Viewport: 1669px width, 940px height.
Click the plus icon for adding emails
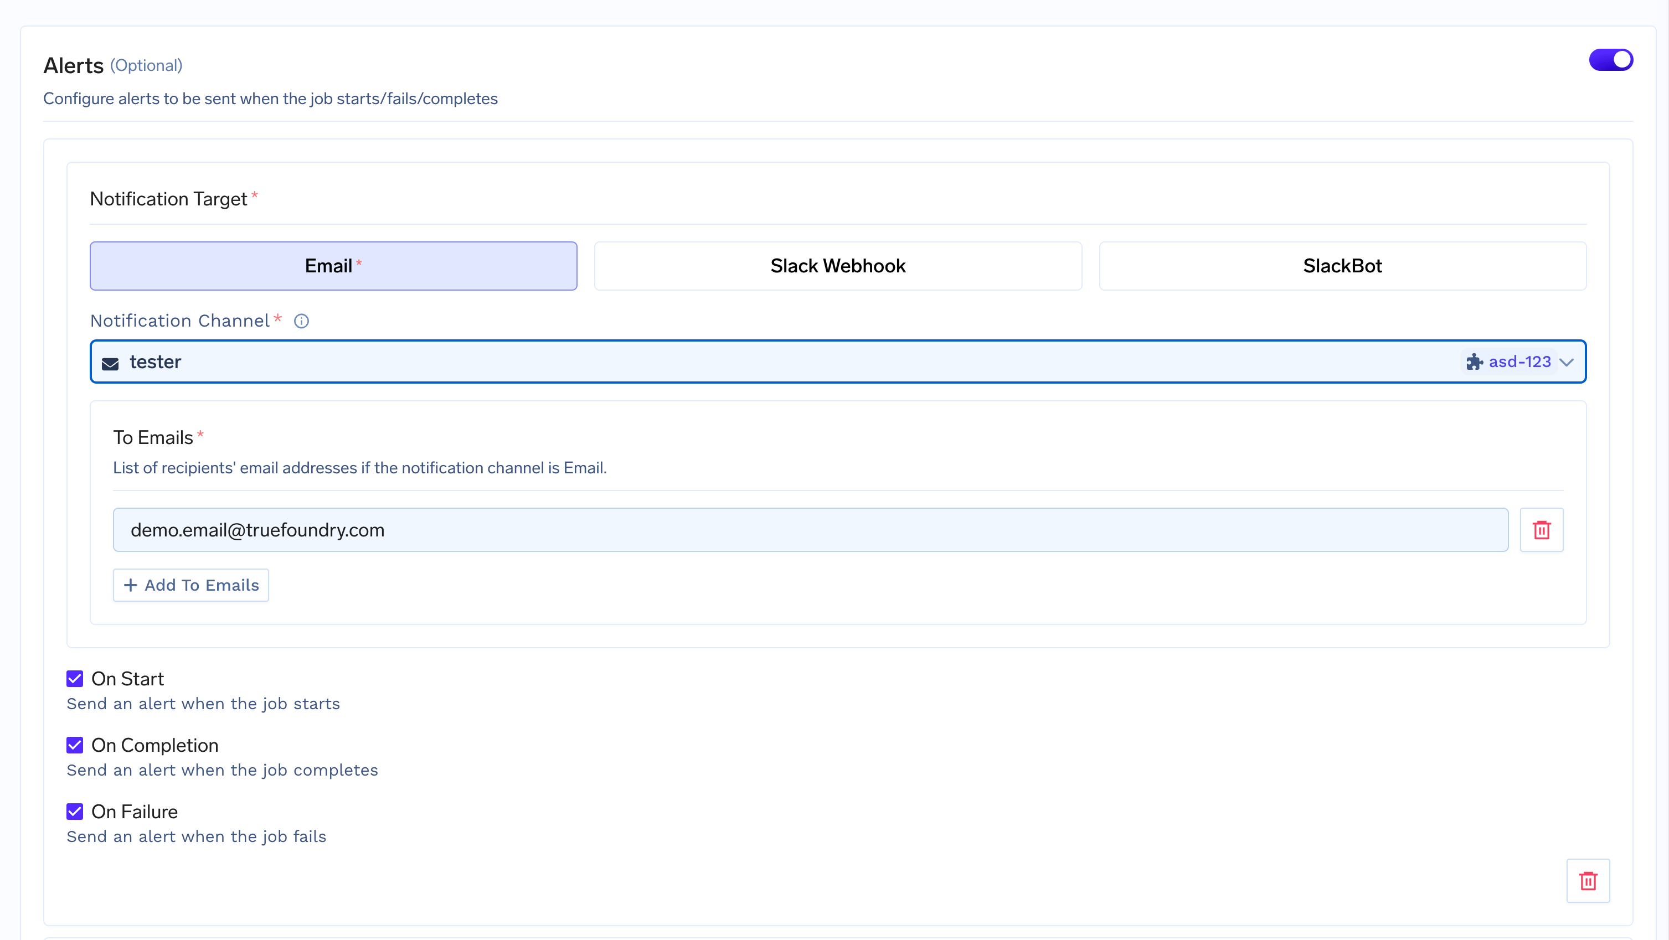[x=130, y=585]
